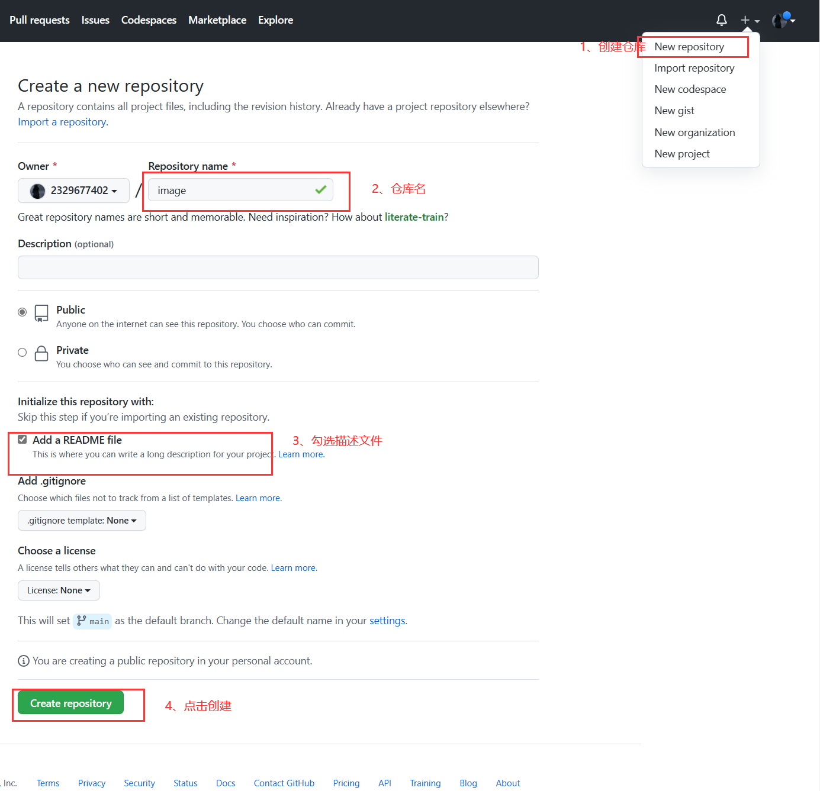Click the main branch name label
The height and width of the screenshot is (791, 820).
click(99, 621)
